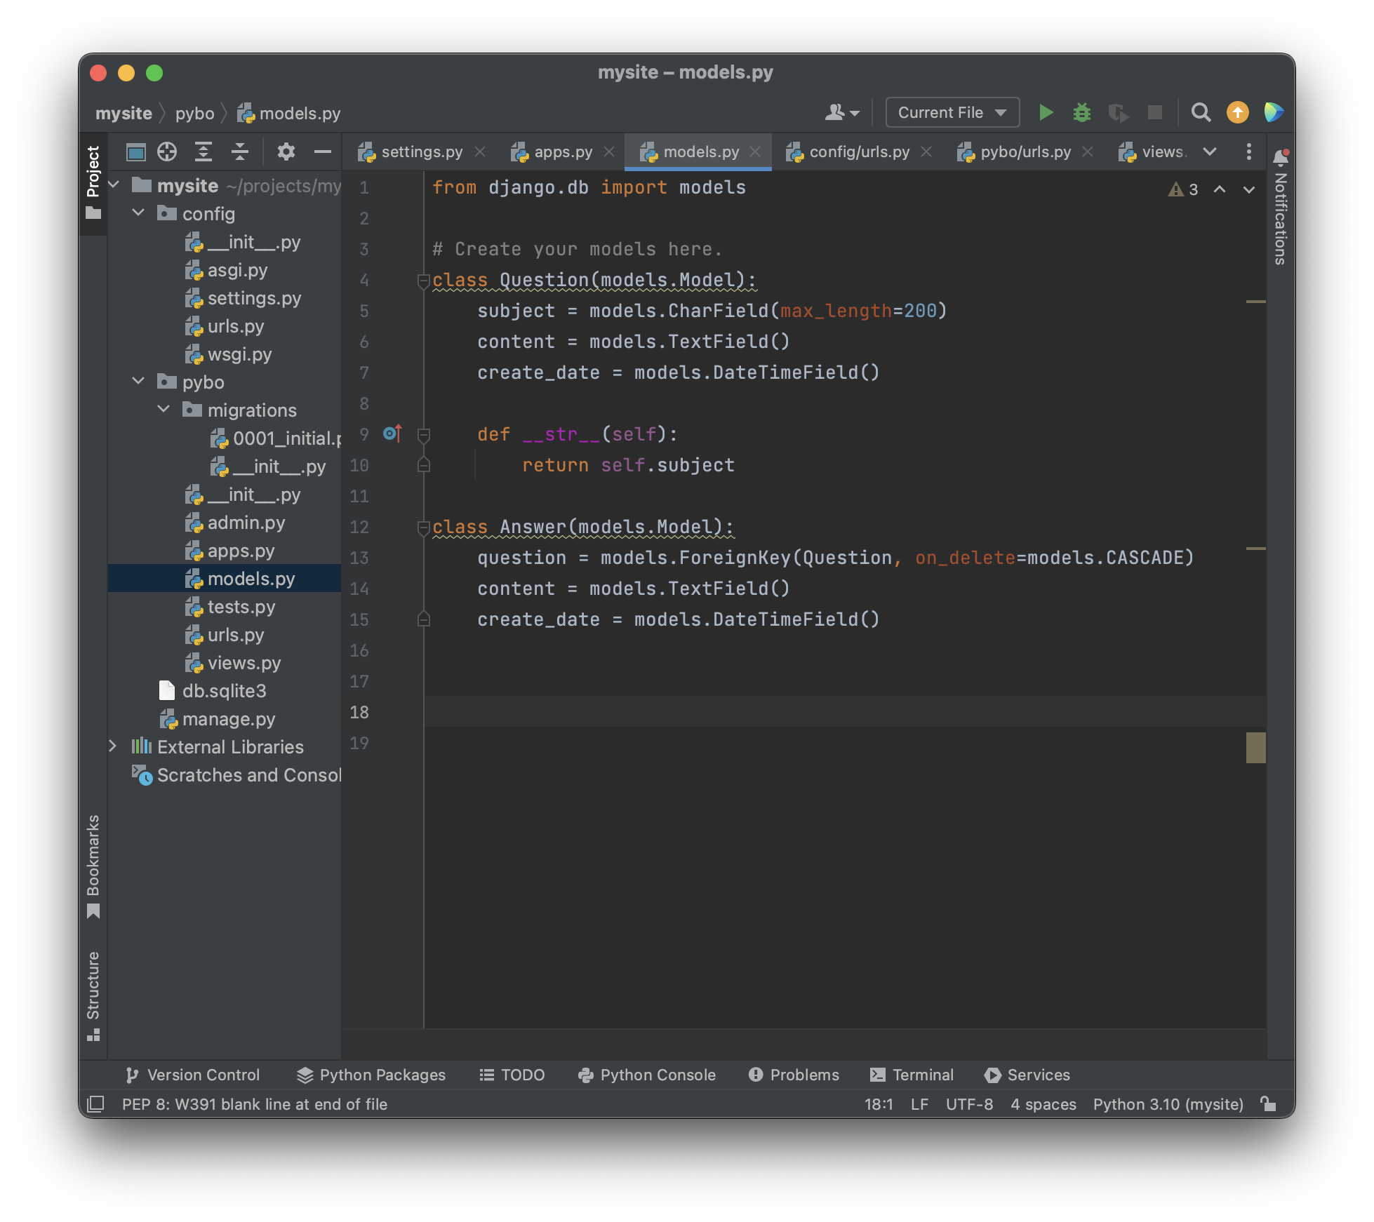1374x1222 pixels.
Task: Click Expand All icon in Project panel
Action: [x=204, y=152]
